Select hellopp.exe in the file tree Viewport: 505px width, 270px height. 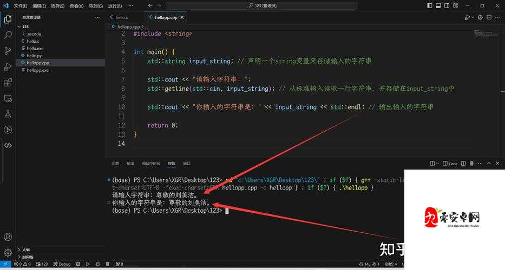pos(61,70)
